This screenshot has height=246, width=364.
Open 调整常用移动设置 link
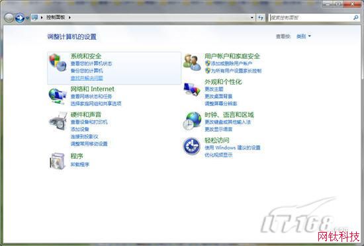coord(89,143)
